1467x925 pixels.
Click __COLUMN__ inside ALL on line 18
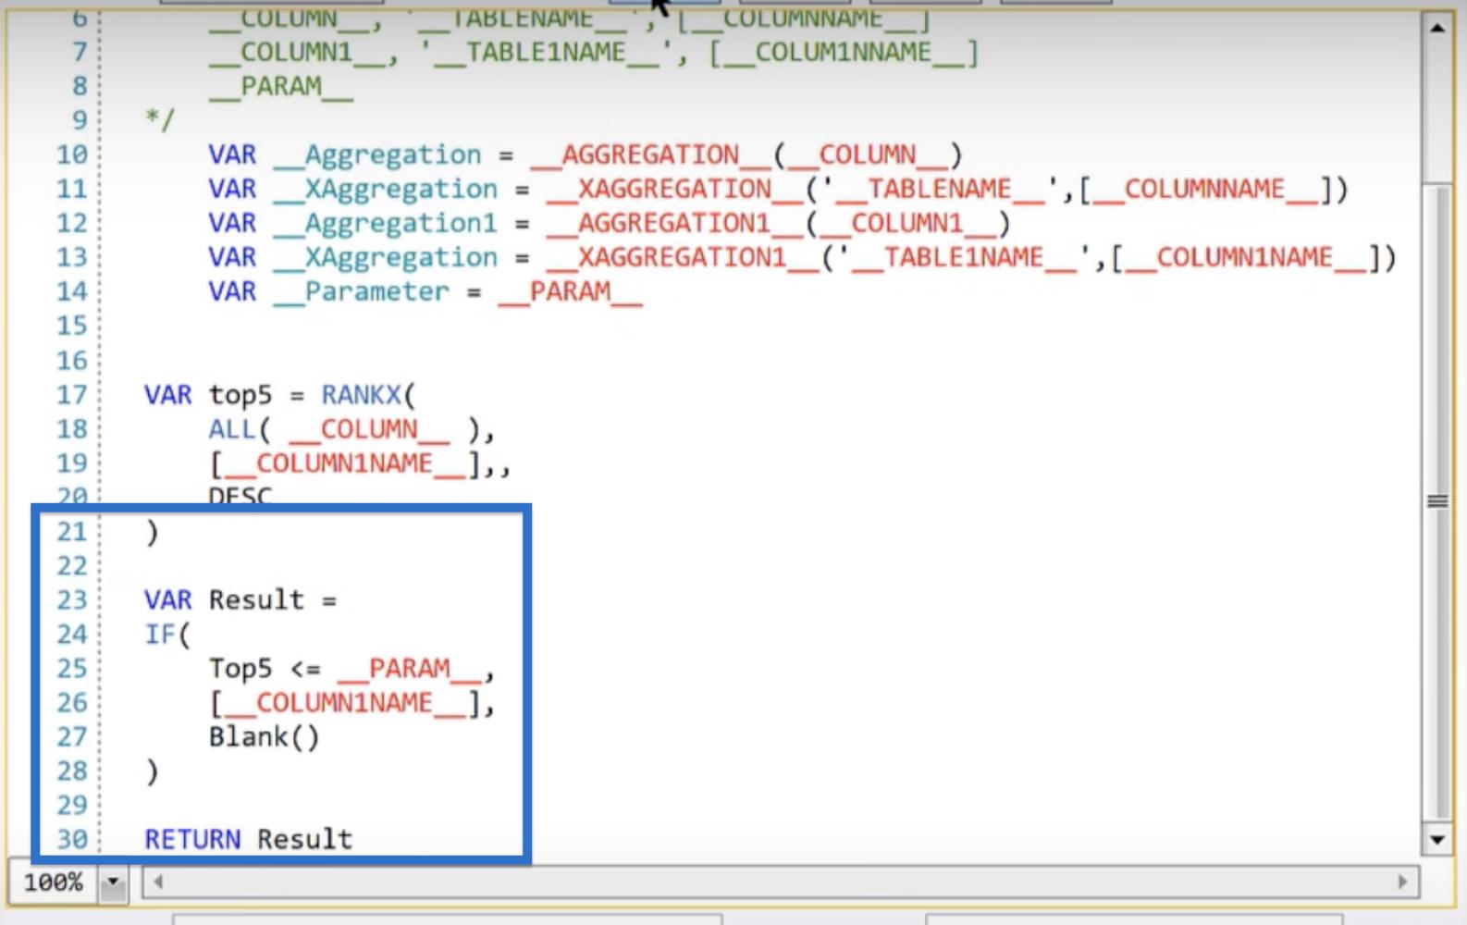(369, 430)
